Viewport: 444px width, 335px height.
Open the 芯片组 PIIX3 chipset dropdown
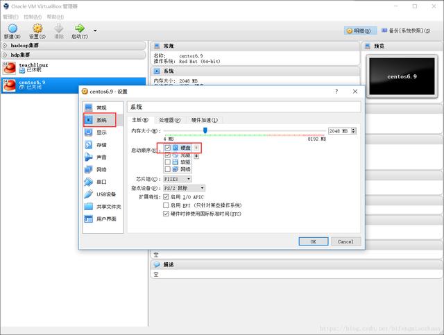[178, 179]
